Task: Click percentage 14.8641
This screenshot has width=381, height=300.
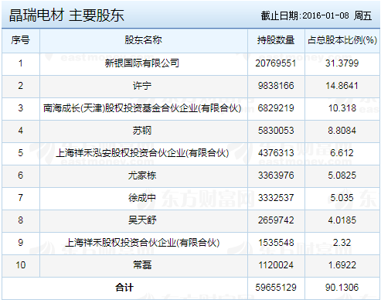Action: coord(342,86)
